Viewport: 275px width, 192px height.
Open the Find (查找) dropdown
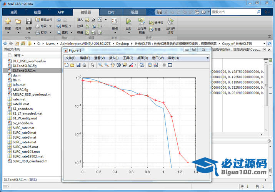coord(72,32)
